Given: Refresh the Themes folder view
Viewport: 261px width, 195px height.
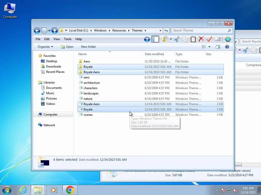Looking at the screenshot, I should (x=166, y=30).
